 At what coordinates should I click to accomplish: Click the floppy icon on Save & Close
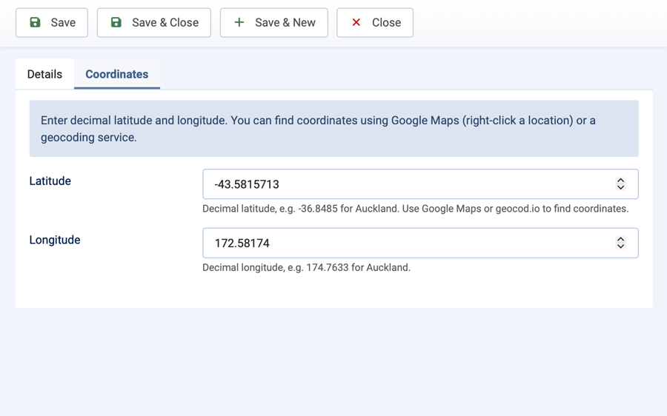(x=116, y=22)
